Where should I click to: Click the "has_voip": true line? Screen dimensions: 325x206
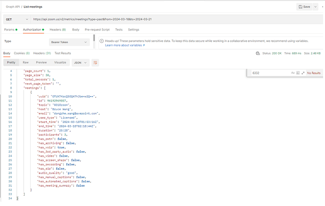point(51,147)
